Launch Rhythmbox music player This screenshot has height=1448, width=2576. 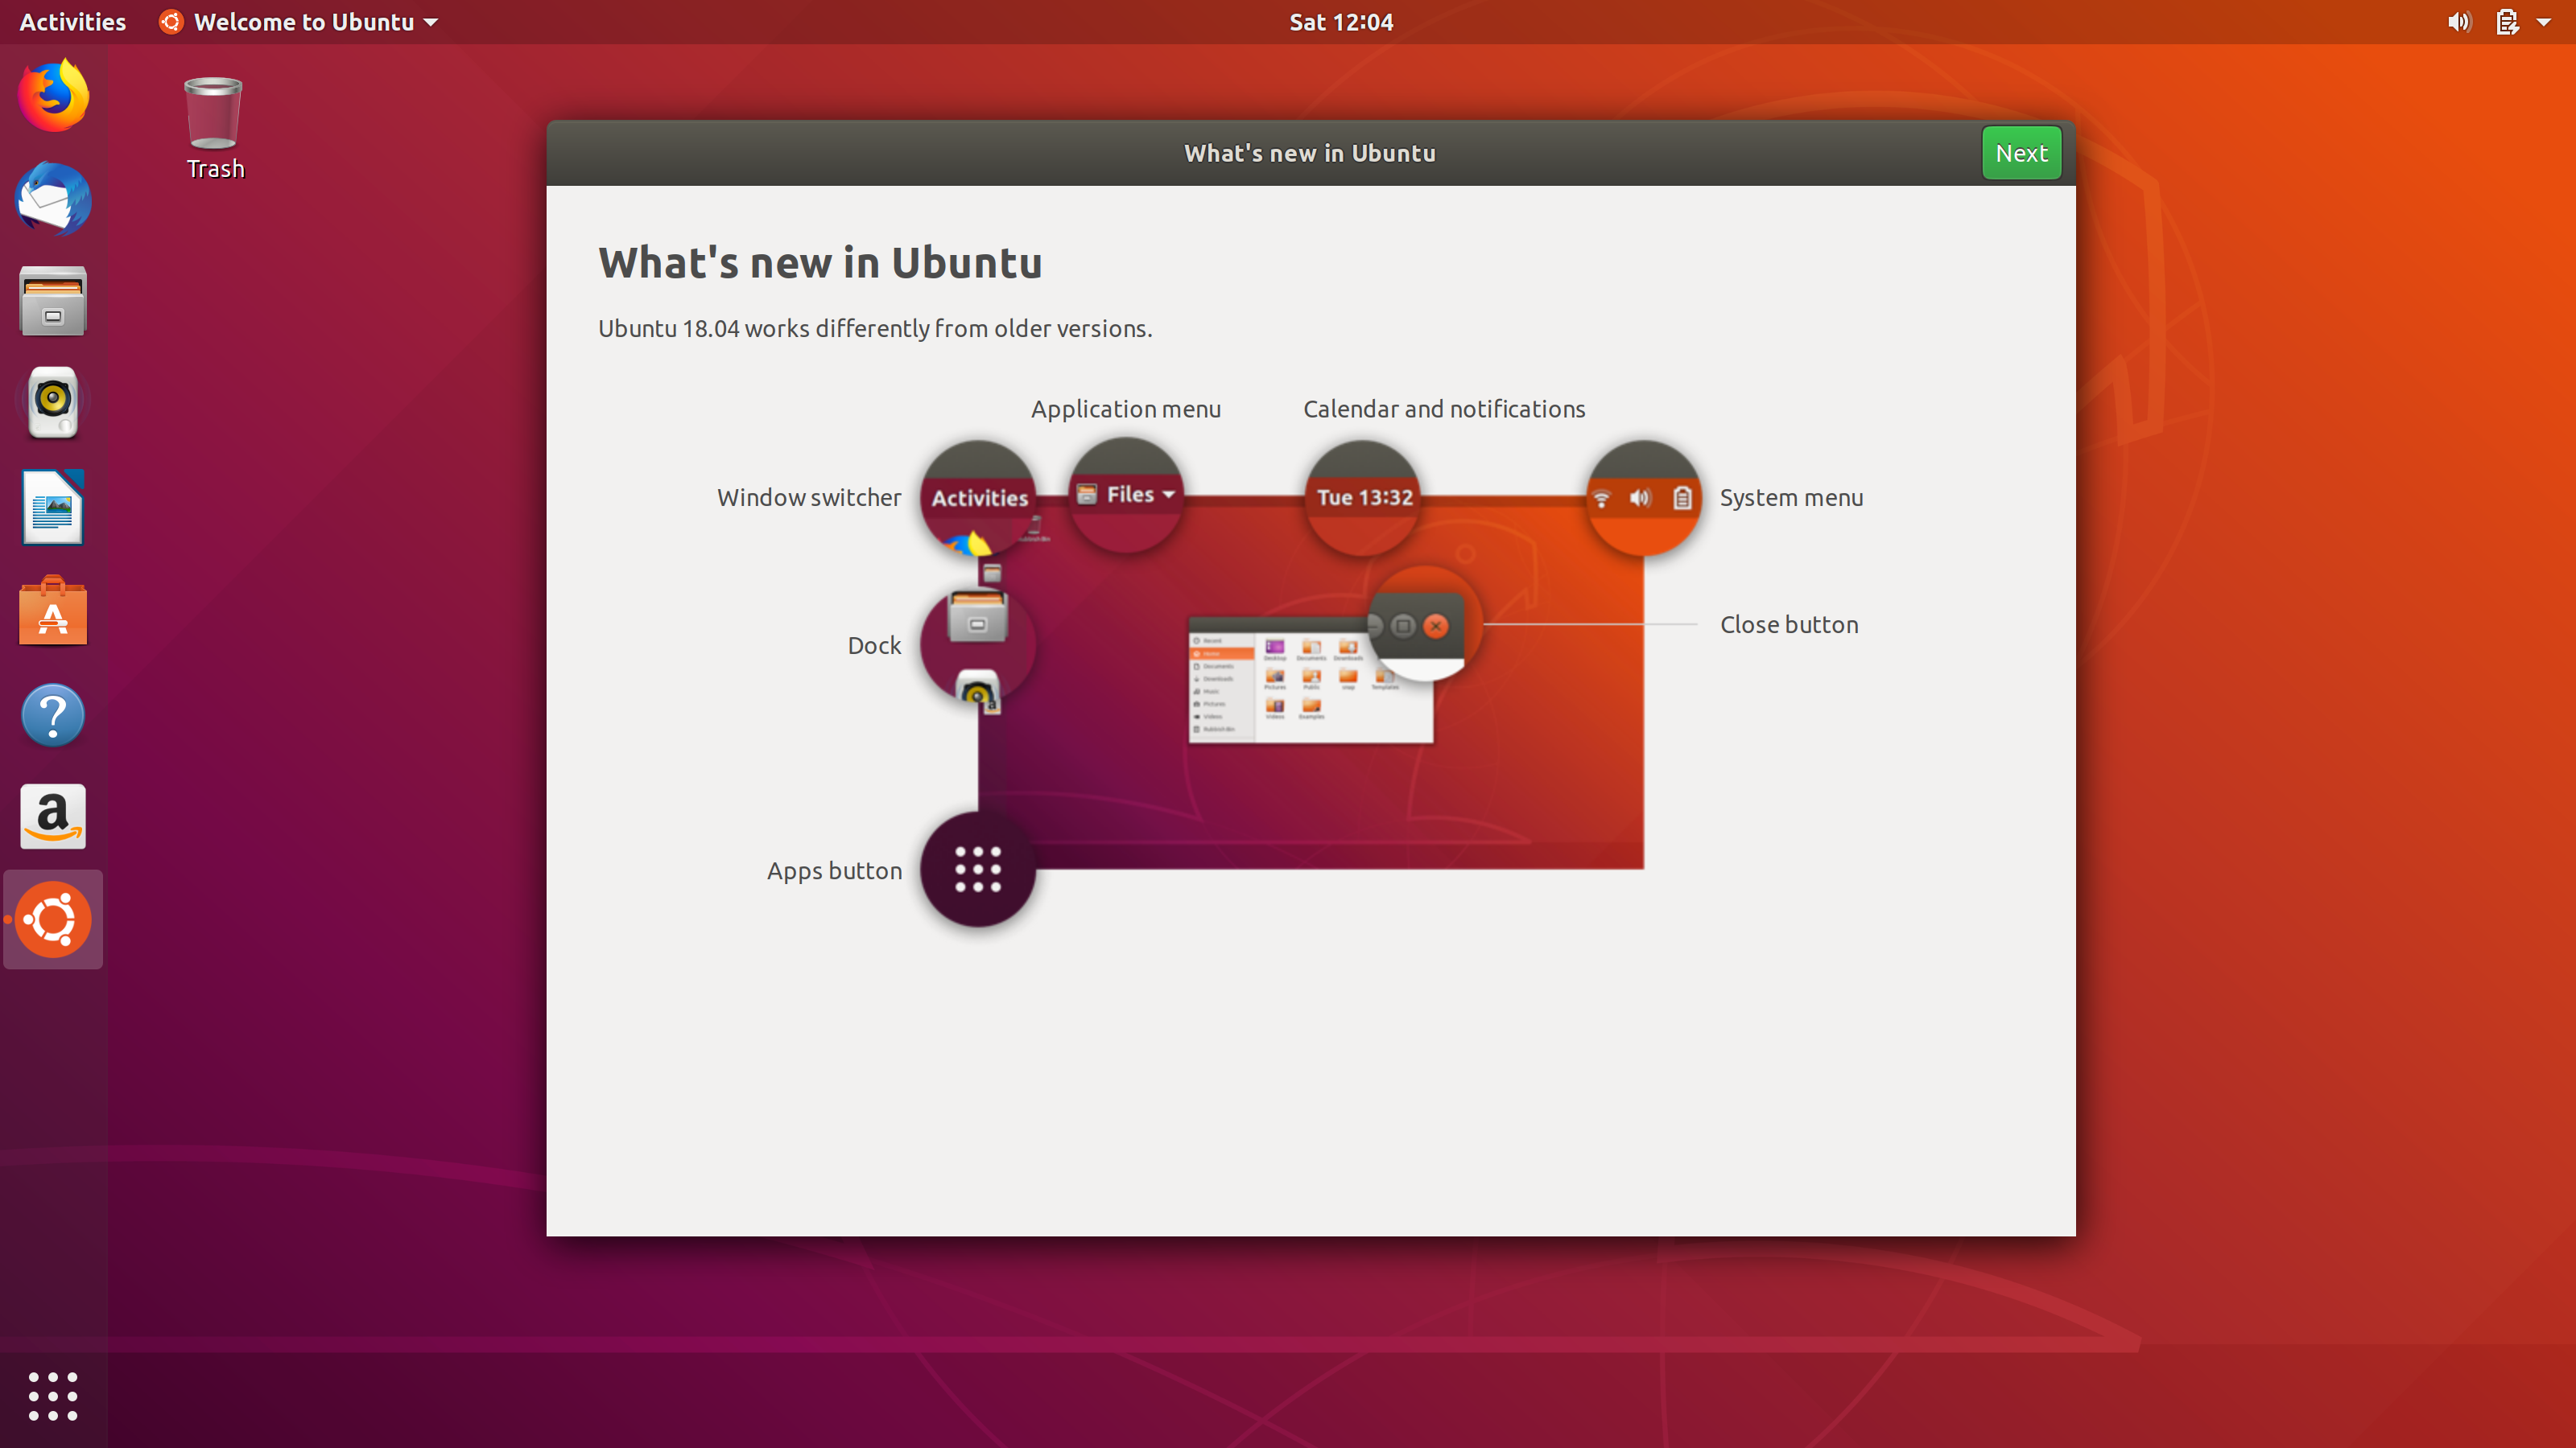(x=53, y=403)
